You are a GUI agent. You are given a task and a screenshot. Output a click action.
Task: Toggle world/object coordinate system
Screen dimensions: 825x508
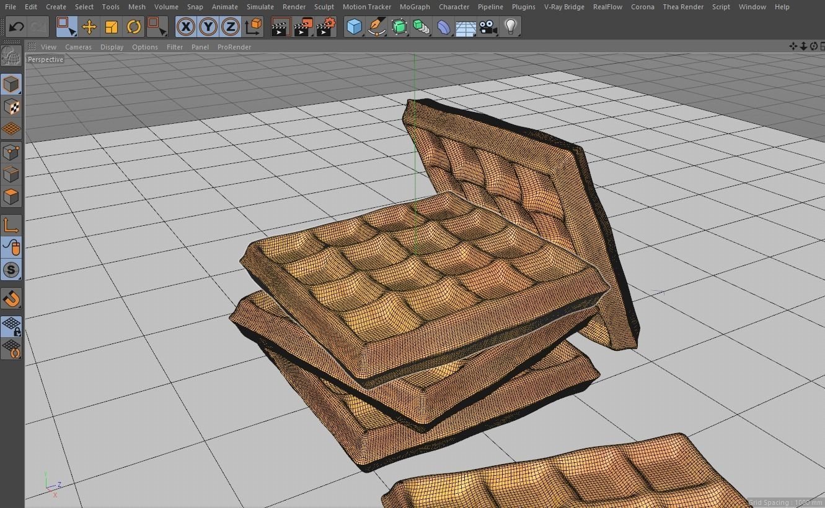[254, 27]
